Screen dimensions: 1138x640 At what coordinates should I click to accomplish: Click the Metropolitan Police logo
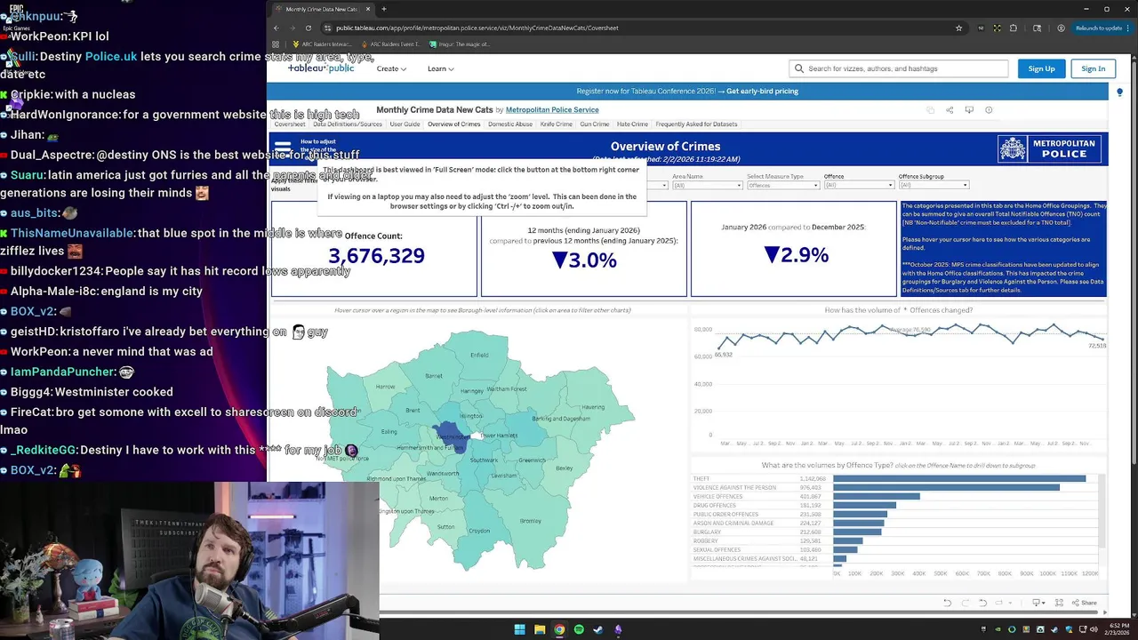pyautogui.click(x=1050, y=148)
